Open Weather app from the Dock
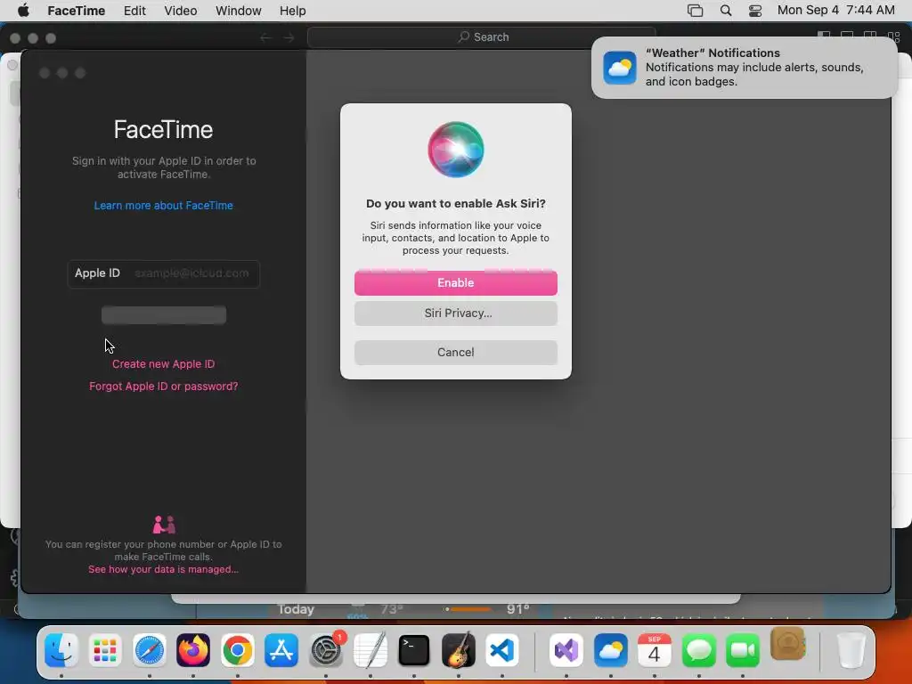The image size is (912, 684). pos(611,650)
